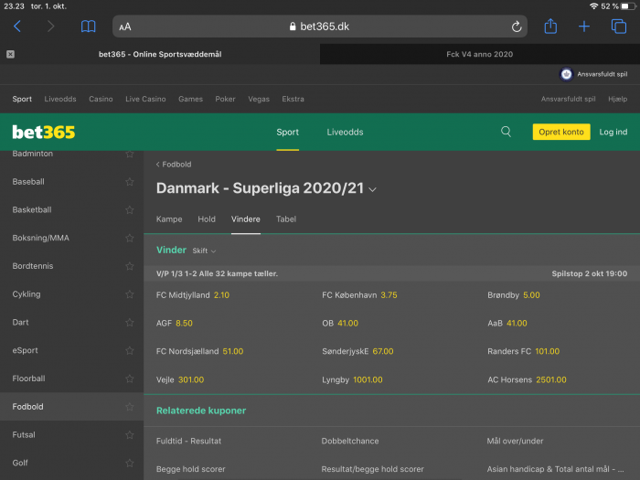Viewport: 640px width, 480px height.
Task: Toggle the Golf favorite star
Action: click(x=130, y=464)
